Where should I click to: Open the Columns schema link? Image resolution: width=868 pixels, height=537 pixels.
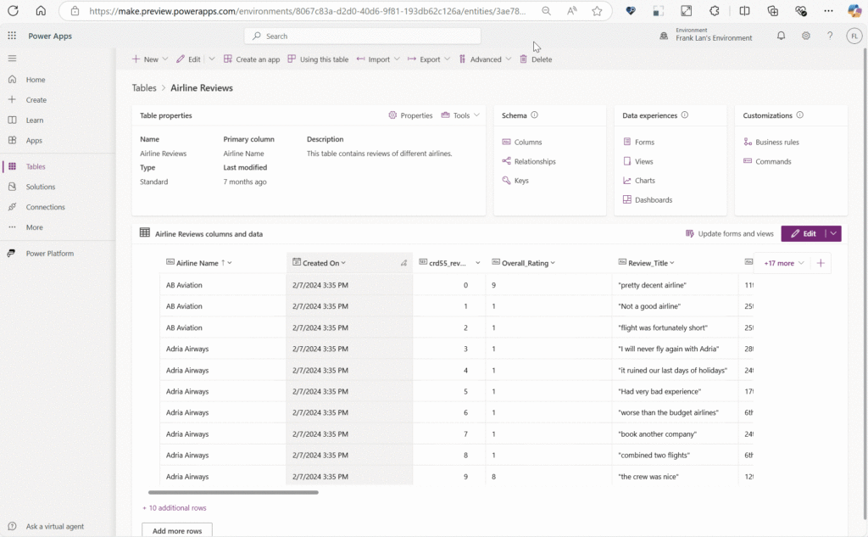[x=527, y=143]
